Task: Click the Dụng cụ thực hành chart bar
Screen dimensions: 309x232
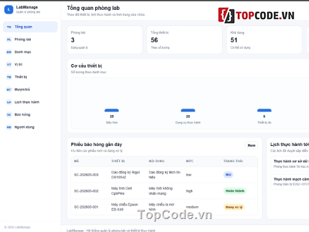Action: 188,110
